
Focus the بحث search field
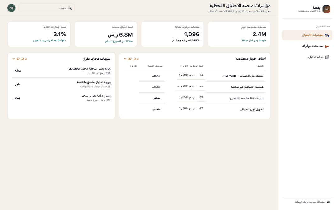[x=46, y=8]
